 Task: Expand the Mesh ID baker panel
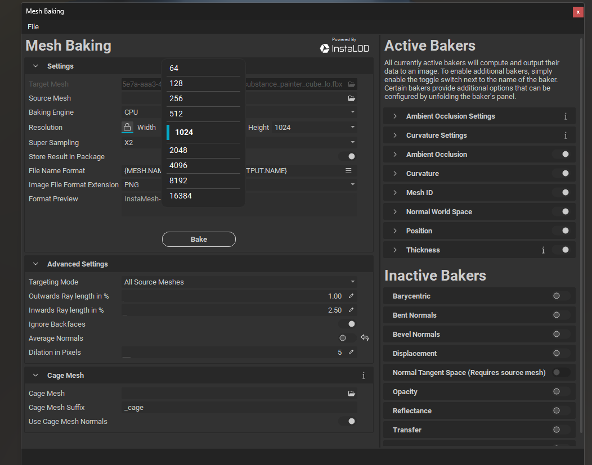click(395, 193)
